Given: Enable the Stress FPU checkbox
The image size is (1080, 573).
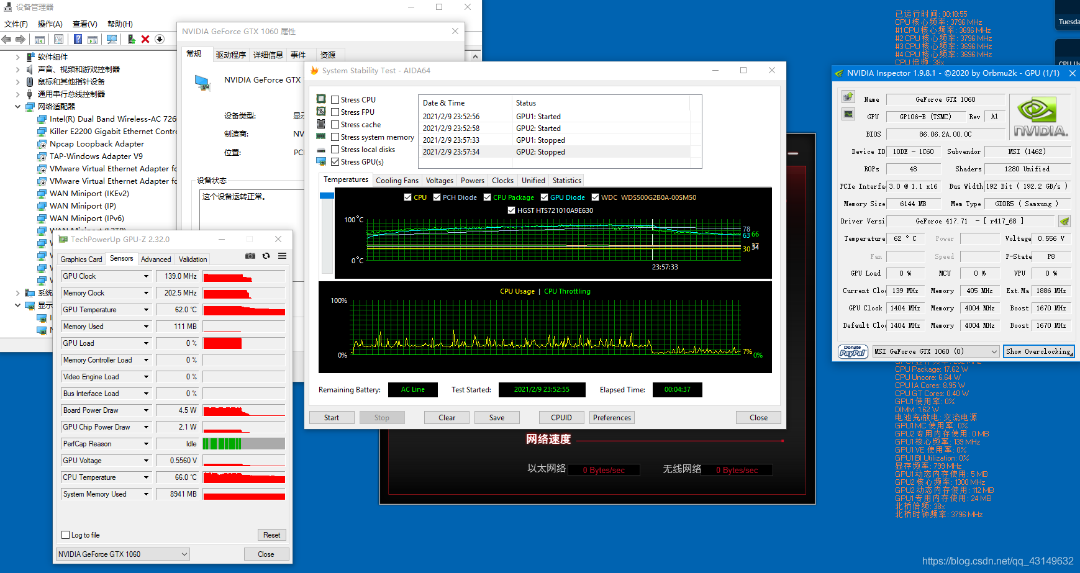Looking at the screenshot, I should (x=335, y=112).
